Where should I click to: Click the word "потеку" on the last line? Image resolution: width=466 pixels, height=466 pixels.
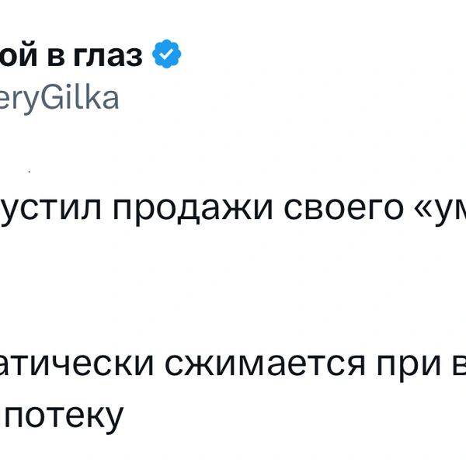[71, 416]
